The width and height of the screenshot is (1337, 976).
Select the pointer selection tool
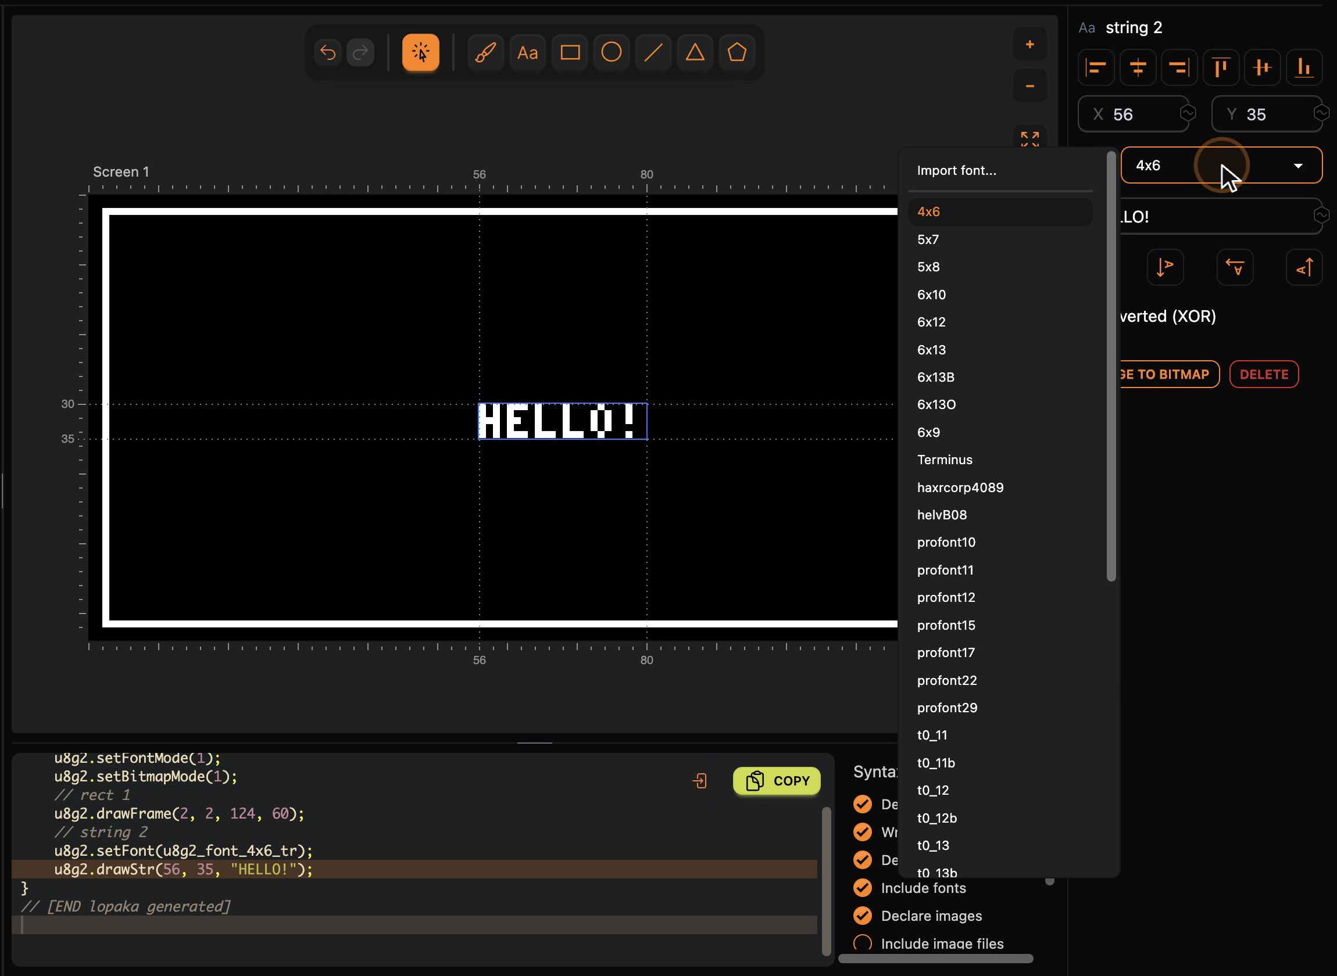(420, 53)
